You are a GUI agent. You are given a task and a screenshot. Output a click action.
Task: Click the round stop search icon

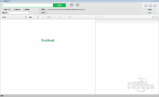click(72, 5)
